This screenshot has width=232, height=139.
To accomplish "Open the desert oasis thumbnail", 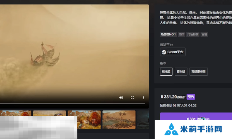I will coord(119,120).
